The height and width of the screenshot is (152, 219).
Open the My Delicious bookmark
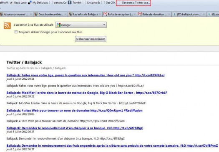[x=38, y=2]
